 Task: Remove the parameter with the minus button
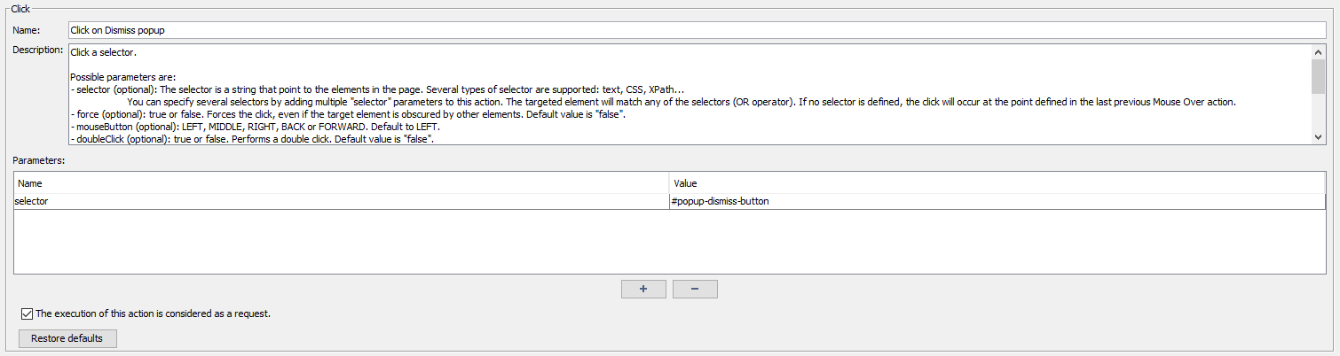(695, 290)
